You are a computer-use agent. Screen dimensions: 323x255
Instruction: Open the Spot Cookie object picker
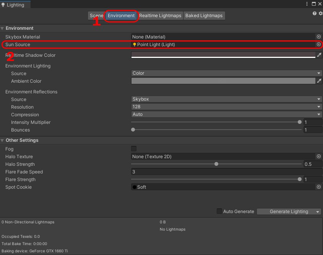point(318,187)
